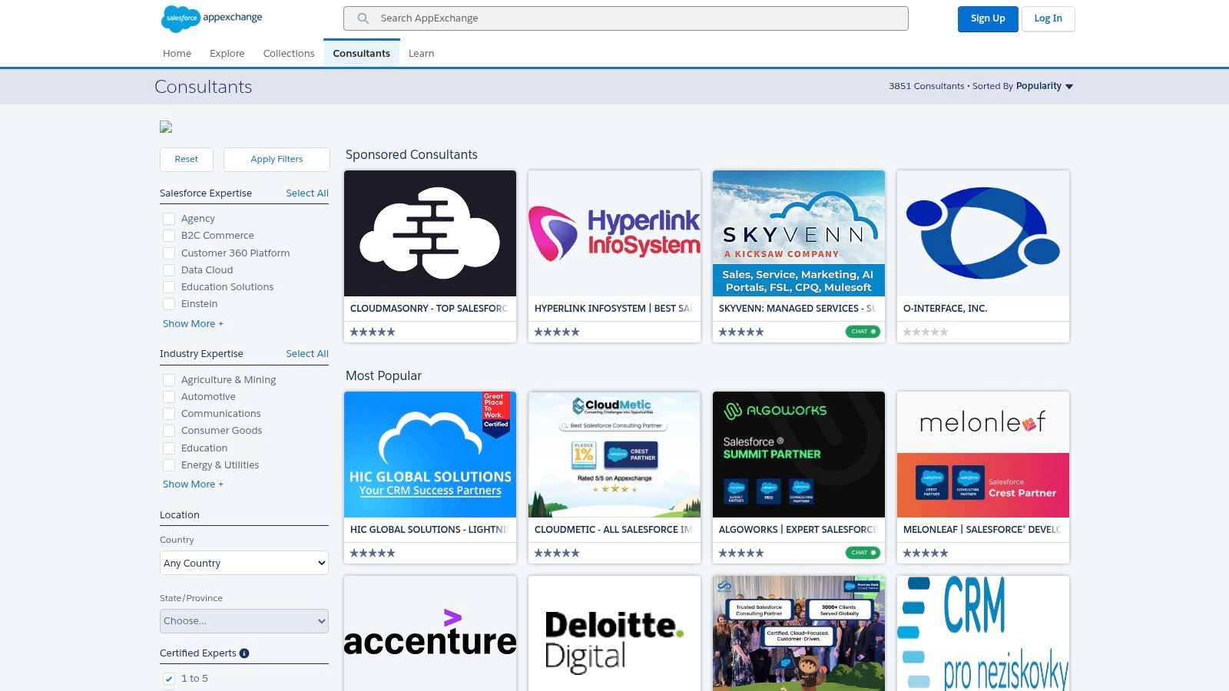Open the Learn navigation item
The width and height of the screenshot is (1229, 691).
(421, 53)
